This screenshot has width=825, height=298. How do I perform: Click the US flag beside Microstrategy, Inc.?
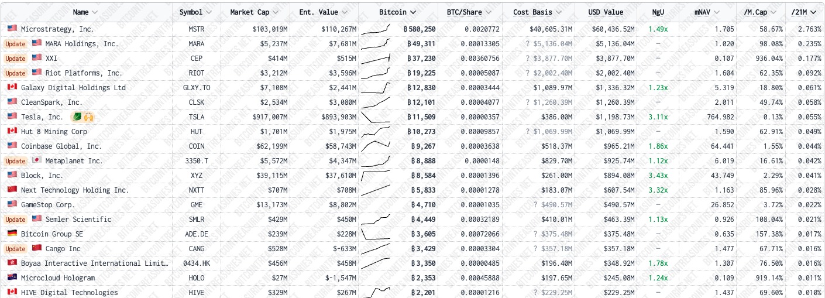12,29
